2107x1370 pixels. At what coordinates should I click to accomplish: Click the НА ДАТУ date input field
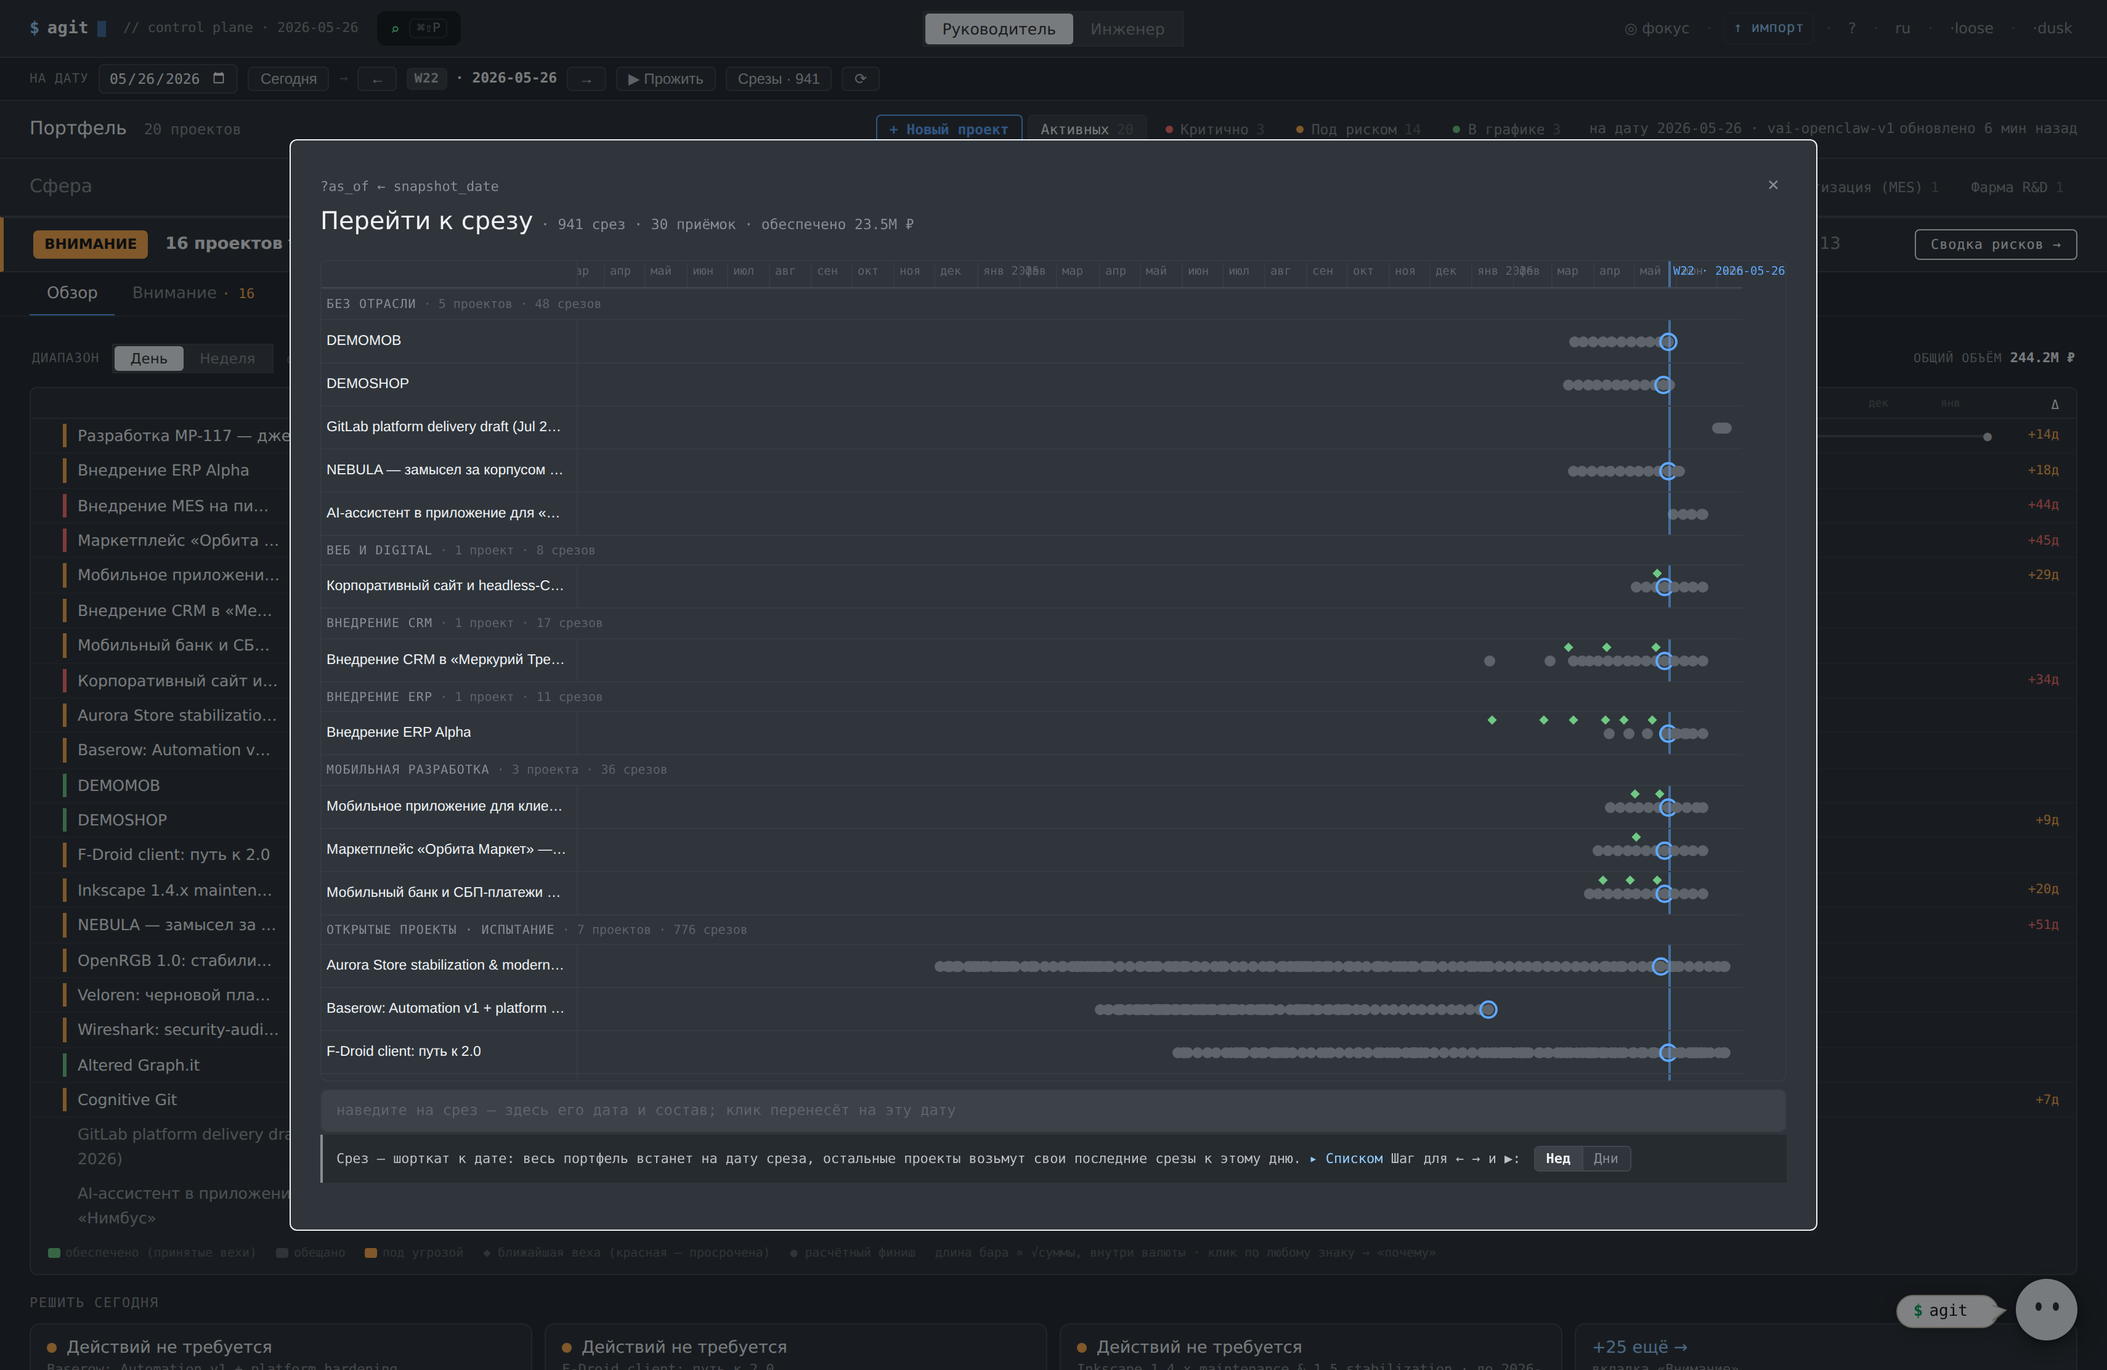[x=168, y=79]
